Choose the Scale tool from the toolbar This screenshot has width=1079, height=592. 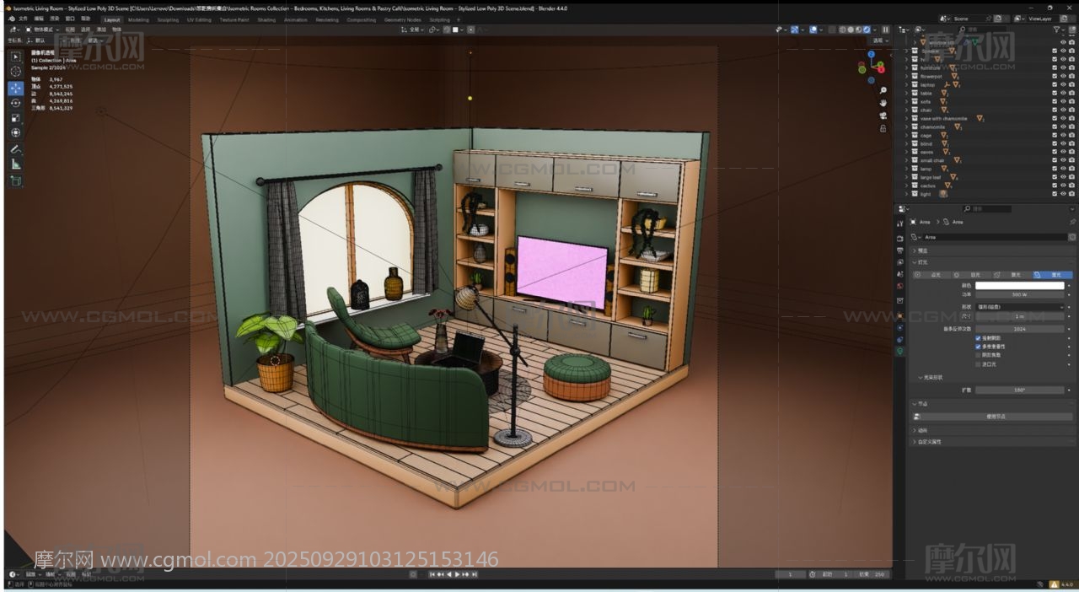click(x=15, y=118)
